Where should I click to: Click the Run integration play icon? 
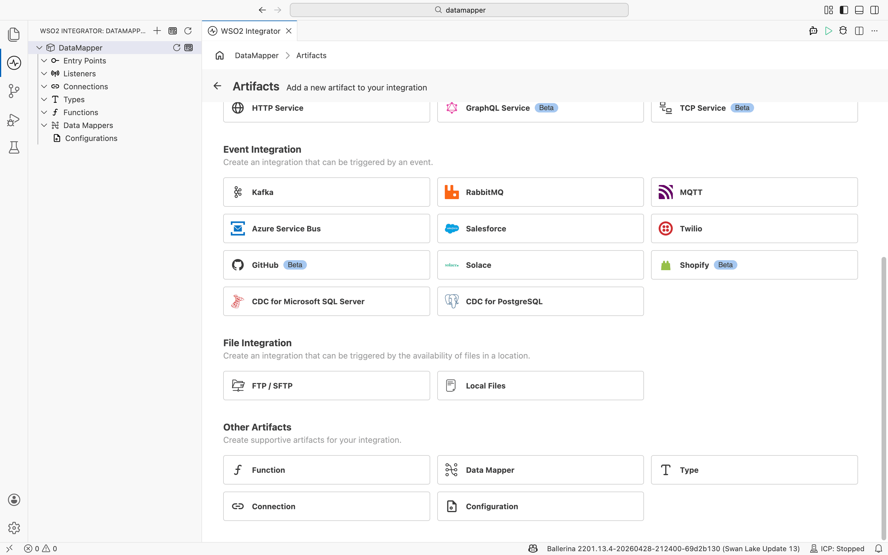pos(828,31)
